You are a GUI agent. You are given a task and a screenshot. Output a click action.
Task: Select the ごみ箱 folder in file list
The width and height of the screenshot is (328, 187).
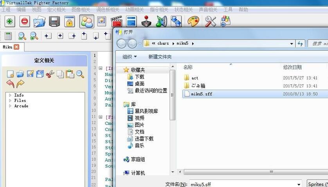point(198,86)
